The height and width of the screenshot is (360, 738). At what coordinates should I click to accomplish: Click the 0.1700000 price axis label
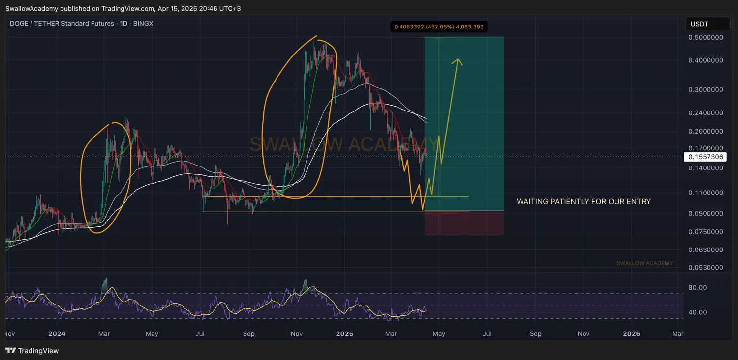[705, 148]
